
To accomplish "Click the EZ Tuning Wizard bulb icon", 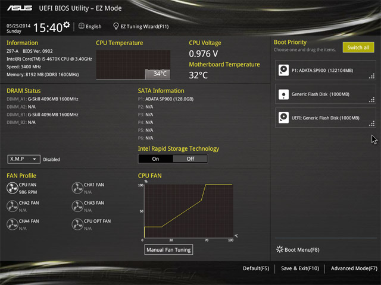I will pyautogui.click(x=116, y=26).
